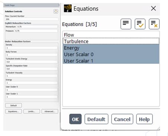Toggle the User Scalar 0 equation
This screenshot has height=136, width=168.
[111, 54]
